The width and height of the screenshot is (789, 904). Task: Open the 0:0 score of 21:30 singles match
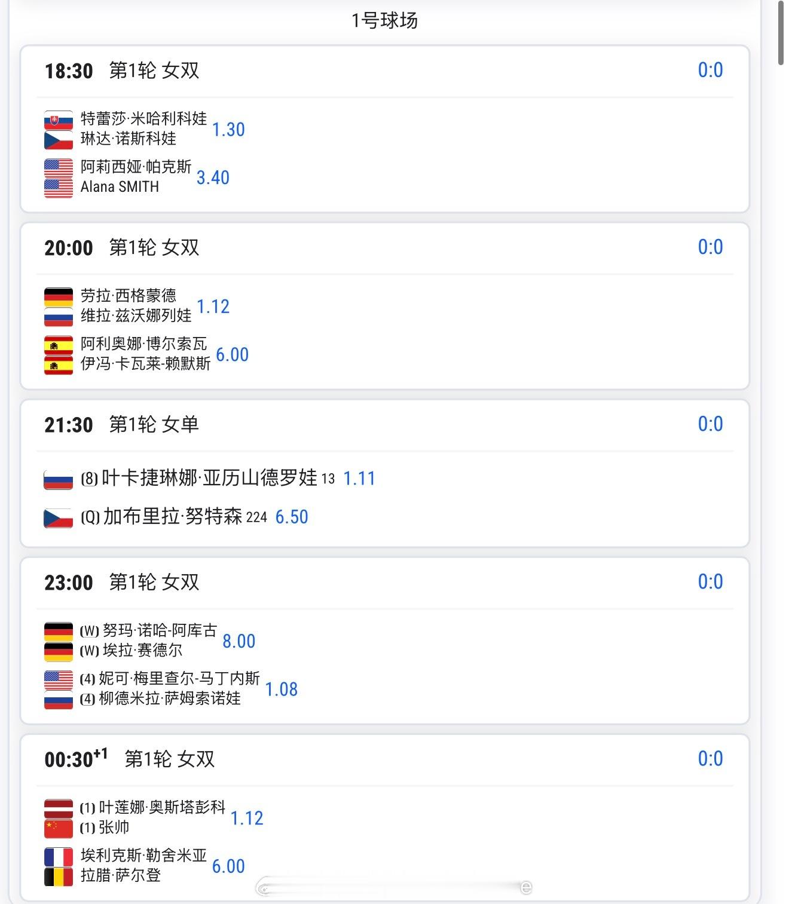[710, 424]
